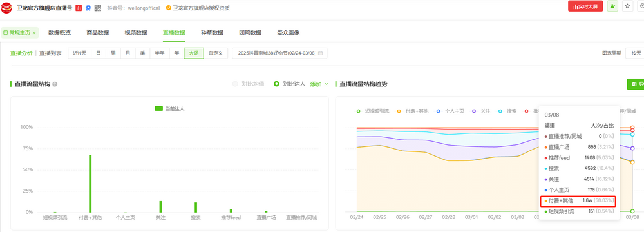Click the orange verified icon by 授权资质

[x=168, y=8]
